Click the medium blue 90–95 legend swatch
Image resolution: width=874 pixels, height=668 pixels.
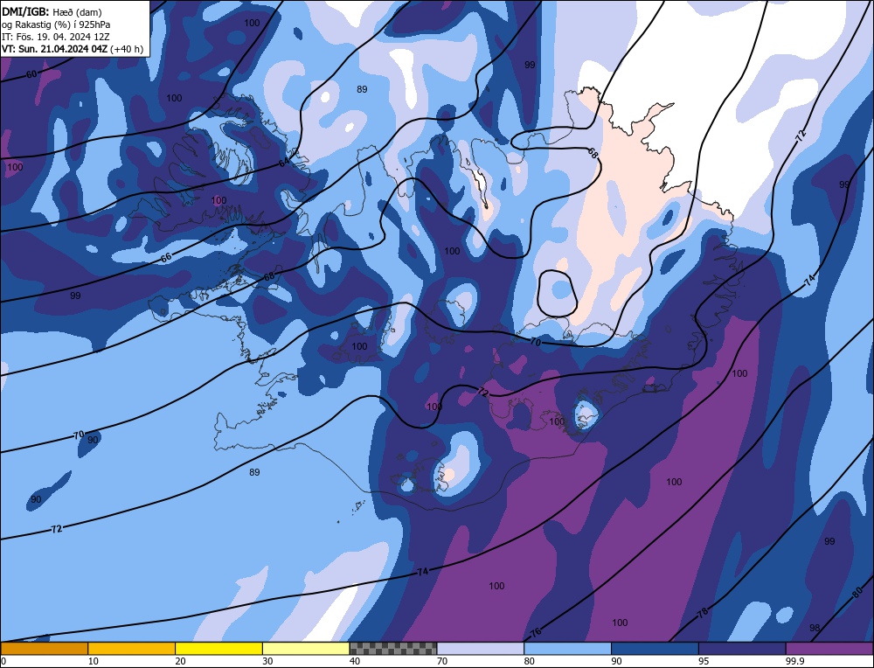pos(655,648)
